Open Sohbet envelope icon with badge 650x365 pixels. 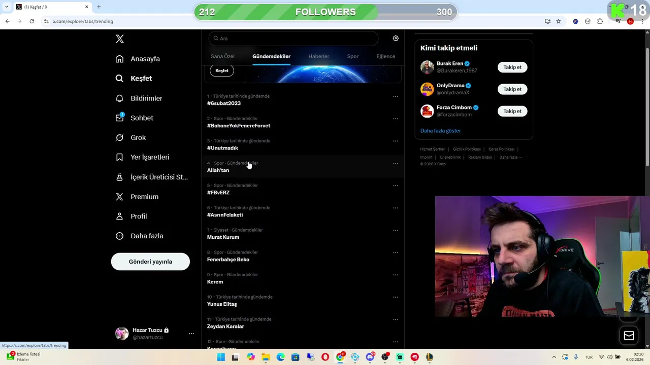[119, 118]
